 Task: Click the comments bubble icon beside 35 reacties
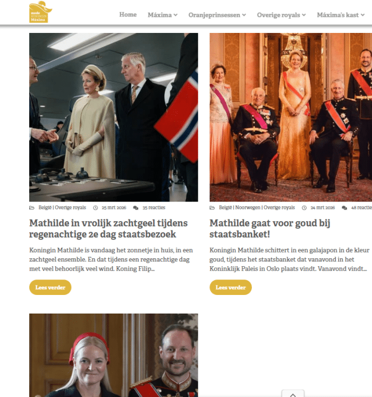(x=136, y=208)
